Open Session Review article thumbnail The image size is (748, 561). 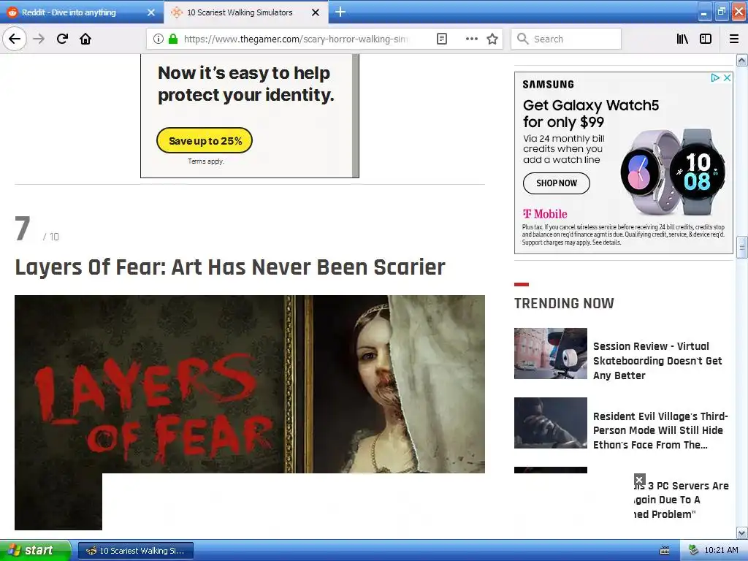tap(551, 354)
